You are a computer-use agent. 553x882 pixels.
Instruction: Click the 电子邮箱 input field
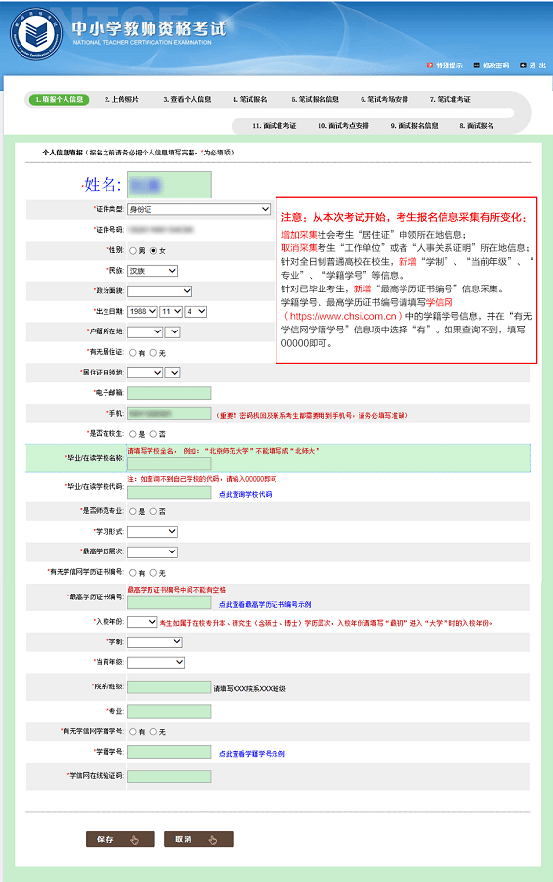click(169, 393)
